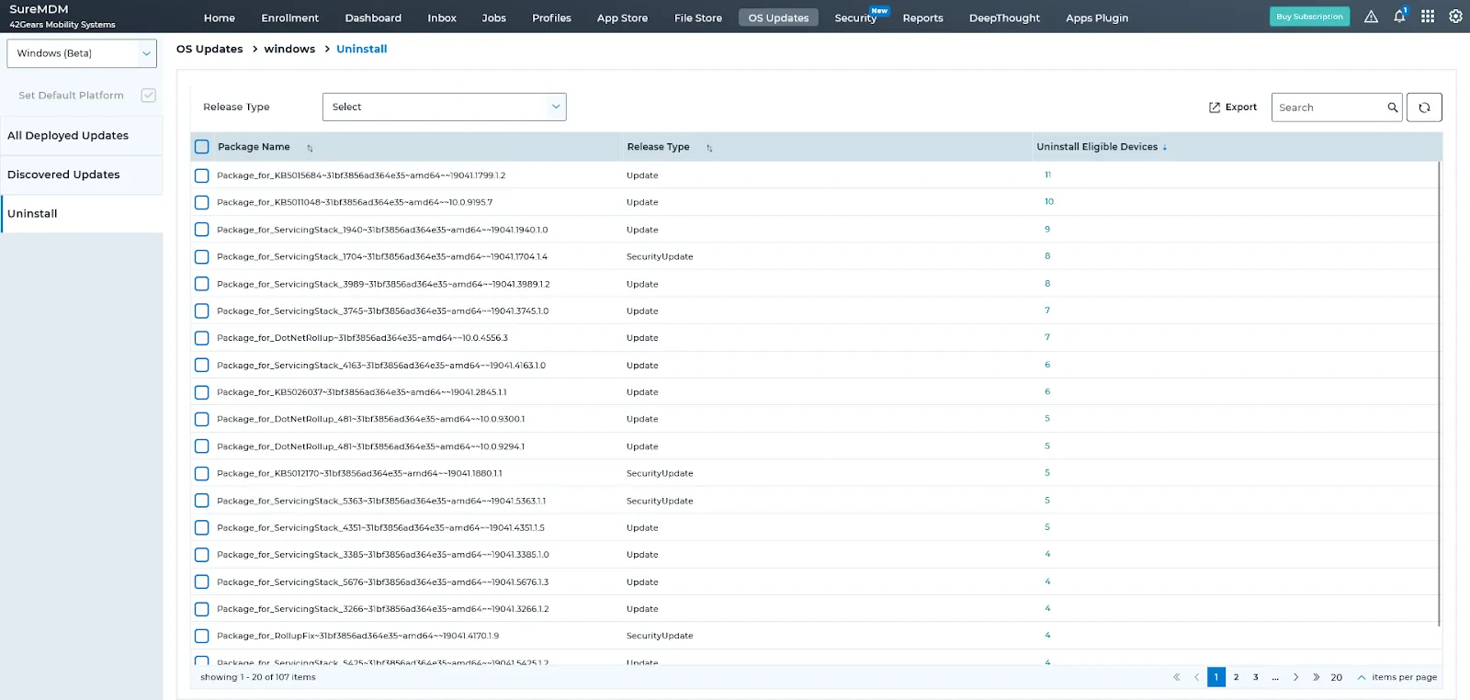Jump to last page double arrow
This screenshot has width=1470, height=700.
pos(1316,677)
